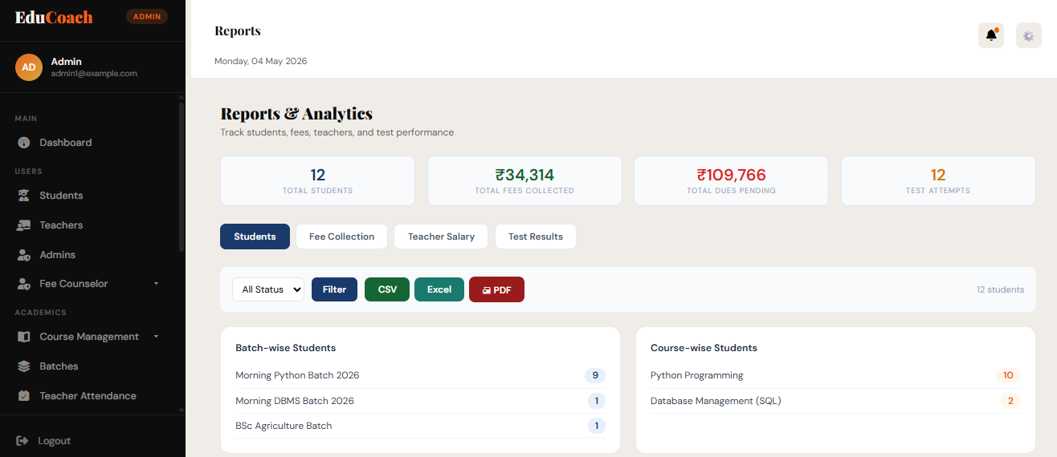
Task: Click the '12 students' count text
Action: 1000,289
